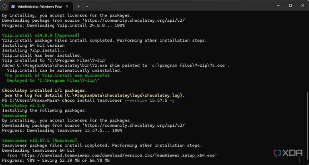Open a new tab with the plus button

click(78, 6)
